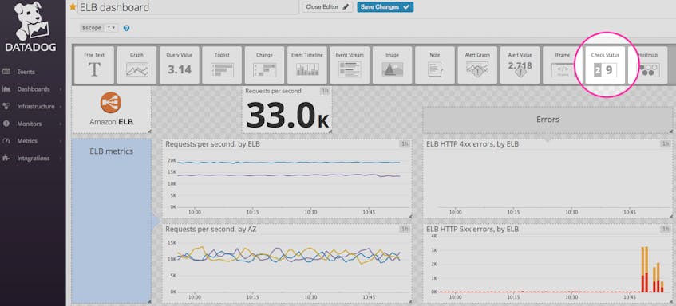Click the Dashboards sidebar icon

pos(6,89)
